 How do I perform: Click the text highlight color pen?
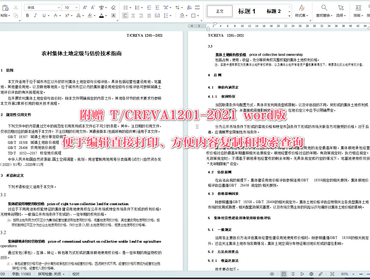[x=90, y=15]
